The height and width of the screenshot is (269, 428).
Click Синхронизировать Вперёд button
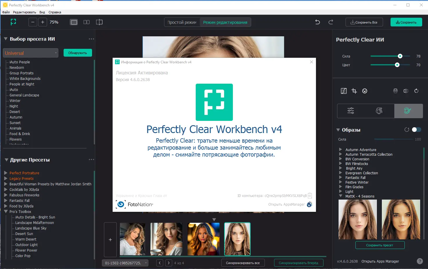pyautogui.click(x=298, y=263)
